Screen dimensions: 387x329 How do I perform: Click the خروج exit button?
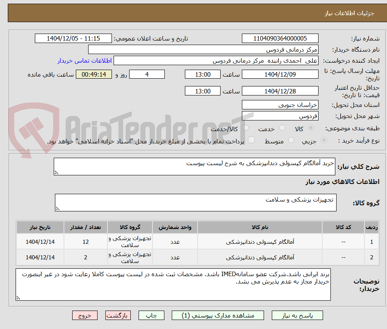point(85,315)
